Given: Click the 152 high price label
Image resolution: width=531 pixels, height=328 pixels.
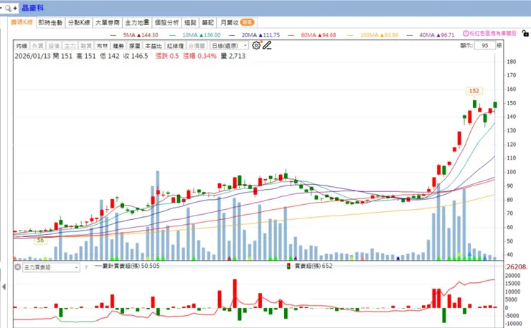Looking at the screenshot, I should click(474, 91).
